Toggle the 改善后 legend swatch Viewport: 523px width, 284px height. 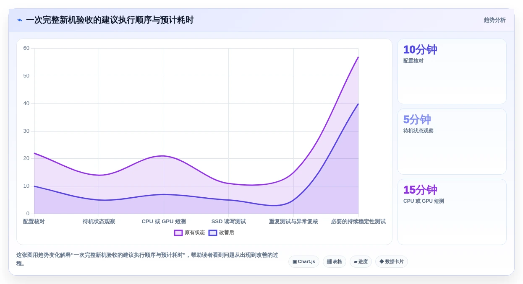[x=213, y=233]
